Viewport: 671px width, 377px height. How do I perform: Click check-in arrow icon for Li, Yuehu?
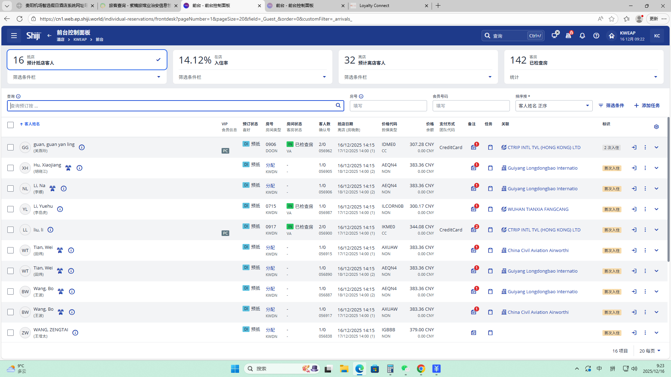(634, 209)
